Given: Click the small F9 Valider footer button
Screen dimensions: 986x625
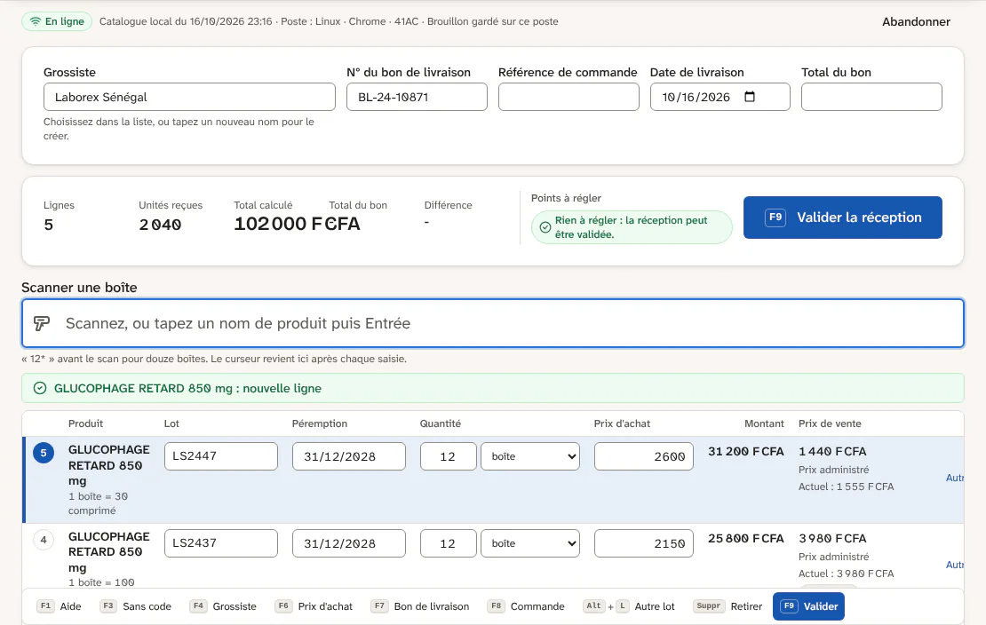Looking at the screenshot, I should [808, 606].
